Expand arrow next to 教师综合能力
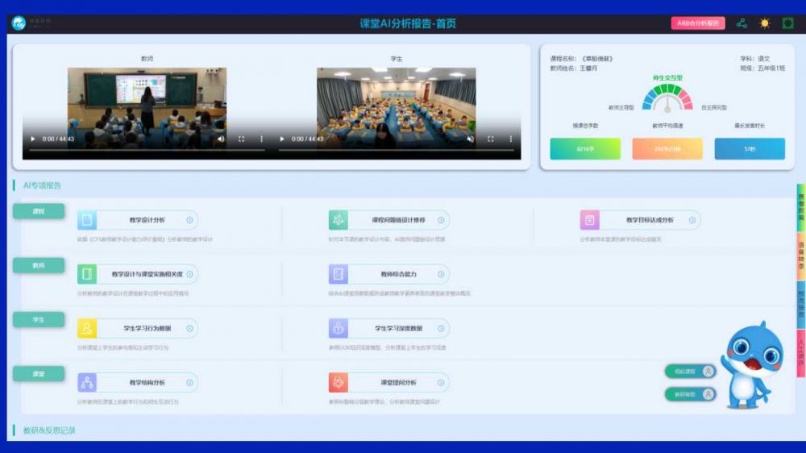The height and width of the screenshot is (453, 806). [441, 274]
